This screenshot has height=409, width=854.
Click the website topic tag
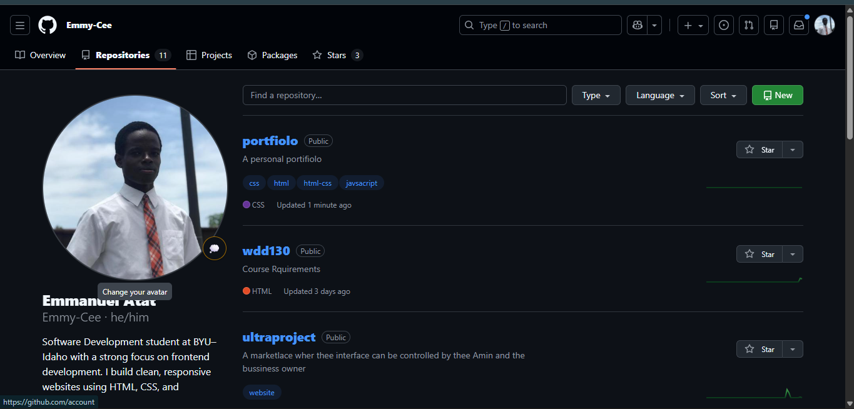coord(262,393)
